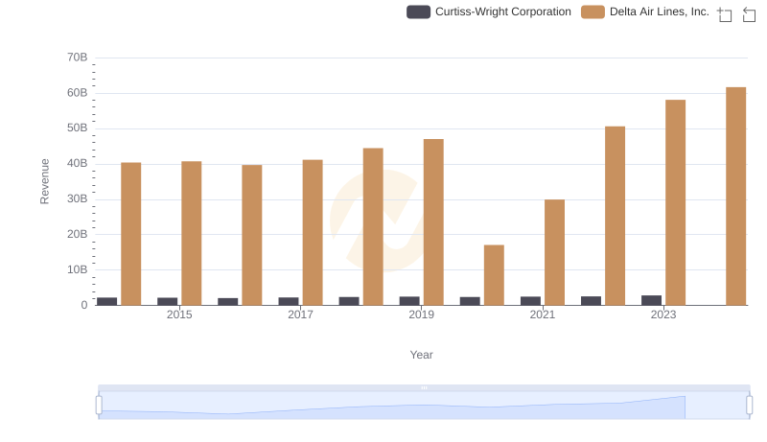Click the zoom reset restore icon
This screenshot has height=442, width=767.
click(x=749, y=14)
